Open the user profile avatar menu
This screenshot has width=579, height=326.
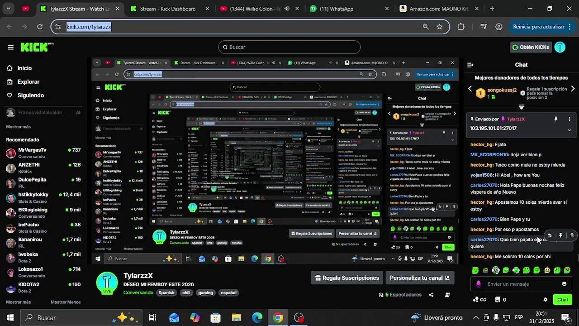[560, 47]
